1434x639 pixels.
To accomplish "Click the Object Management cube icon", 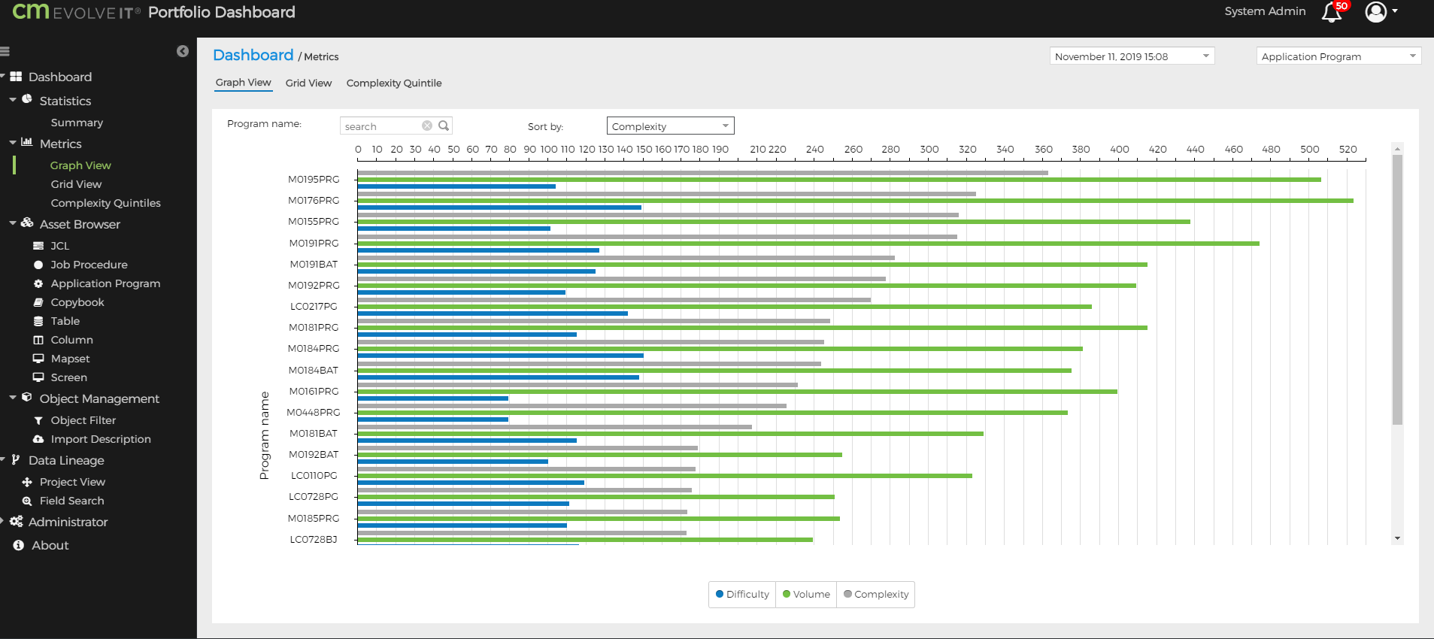I will pos(27,397).
